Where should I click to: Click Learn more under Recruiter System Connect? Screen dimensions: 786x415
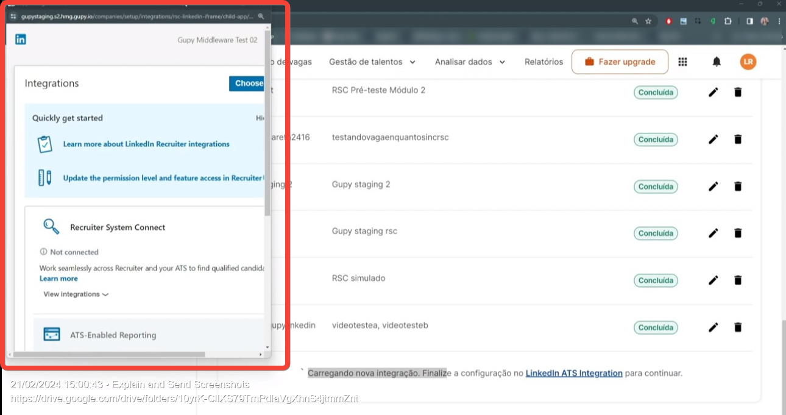coord(58,278)
